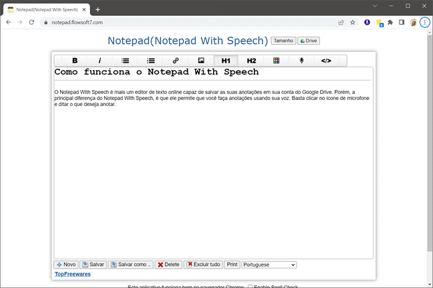Insert a hyperlink with the link icon
The height and width of the screenshot is (288, 433).
click(176, 61)
